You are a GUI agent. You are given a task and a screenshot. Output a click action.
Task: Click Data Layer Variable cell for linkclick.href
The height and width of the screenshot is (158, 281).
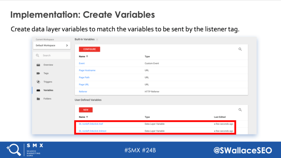click(155, 124)
